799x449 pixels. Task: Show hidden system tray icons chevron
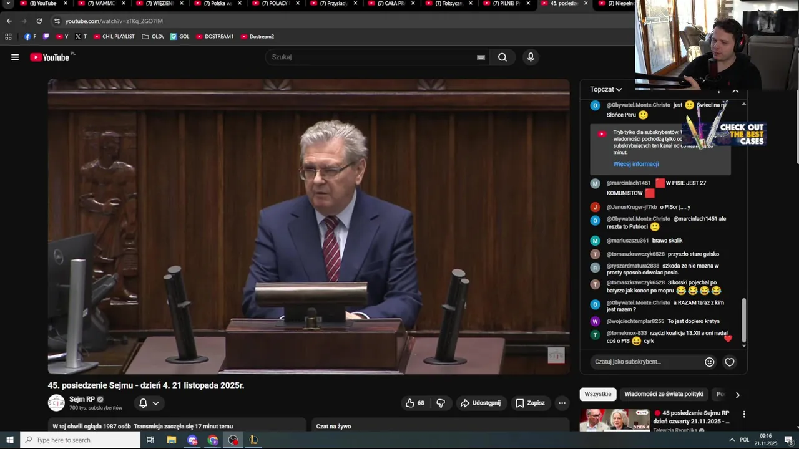(732, 440)
